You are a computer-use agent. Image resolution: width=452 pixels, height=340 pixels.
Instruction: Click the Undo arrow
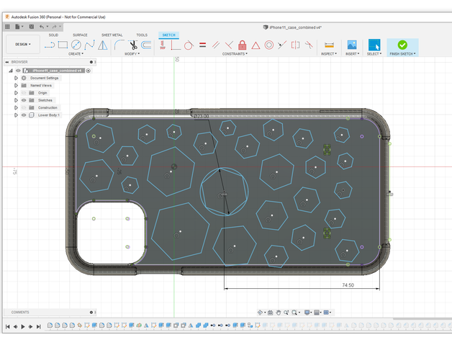(42, 27)
